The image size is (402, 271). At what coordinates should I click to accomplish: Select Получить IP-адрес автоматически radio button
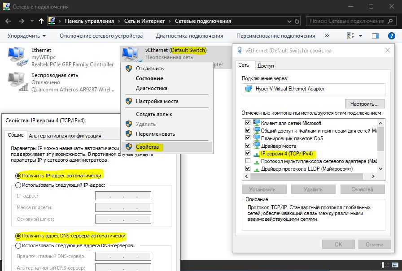(x=18, y=176)
